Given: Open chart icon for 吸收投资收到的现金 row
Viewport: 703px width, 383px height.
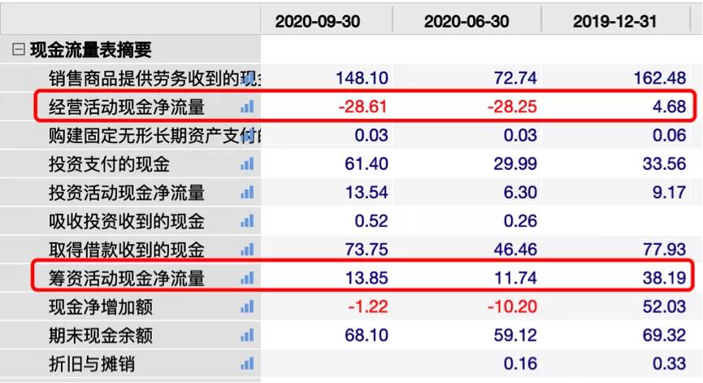Looking at the screenshot, I should pos(248,221).
